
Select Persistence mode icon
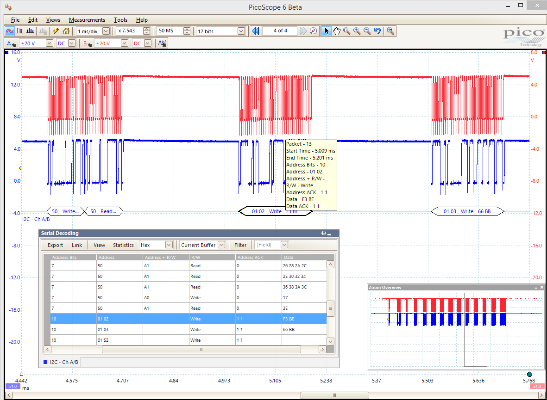(20, 31)
